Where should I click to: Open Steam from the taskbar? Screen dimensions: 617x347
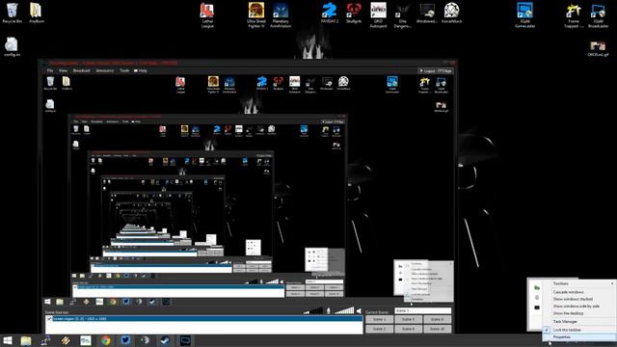tap(165, 340)
